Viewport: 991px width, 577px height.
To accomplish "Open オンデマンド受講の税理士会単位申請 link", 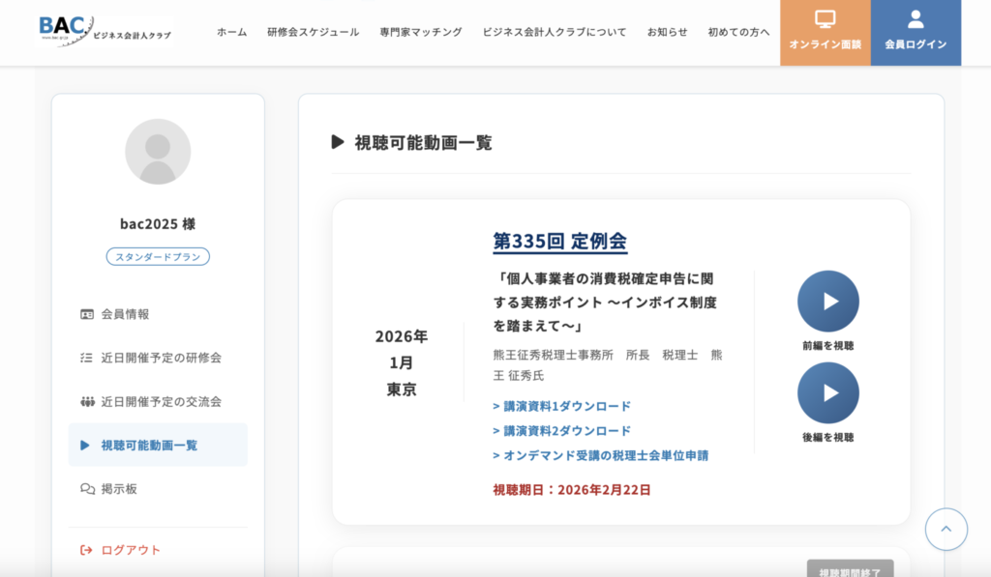I will [607, 455].
